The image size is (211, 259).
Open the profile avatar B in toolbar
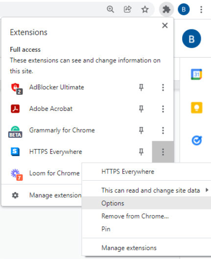(x=184, y=9)
